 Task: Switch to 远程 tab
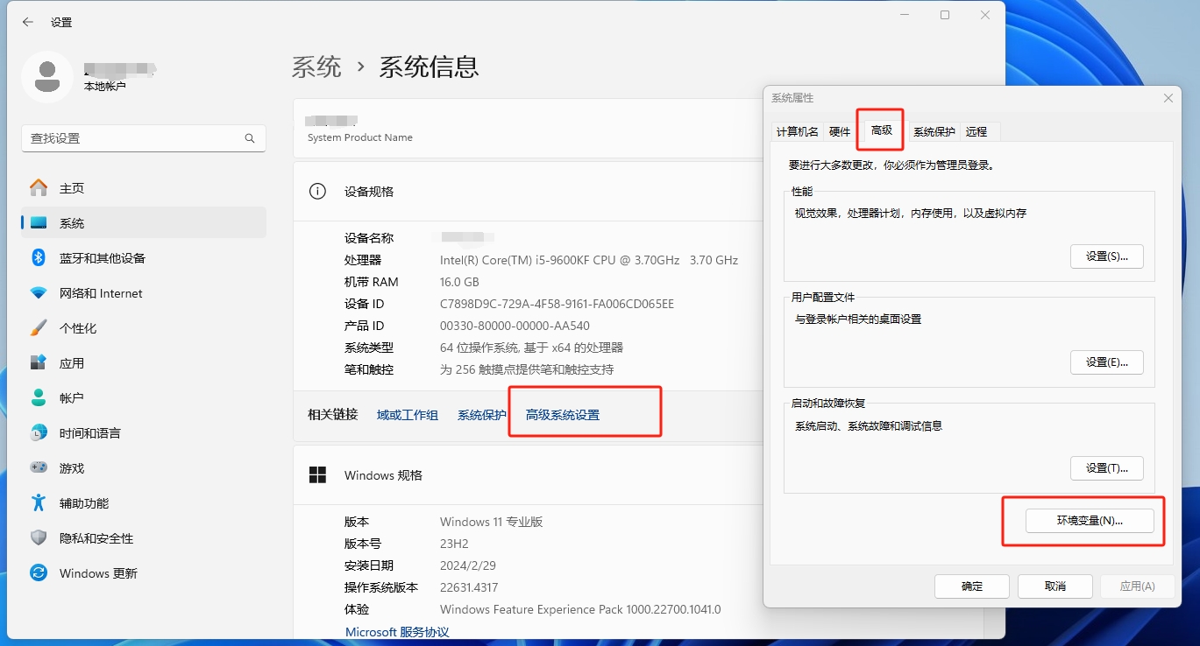coord(976,132)
